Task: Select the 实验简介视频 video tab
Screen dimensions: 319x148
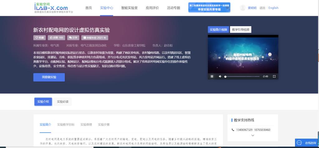Action: click(x=218, y=30)
